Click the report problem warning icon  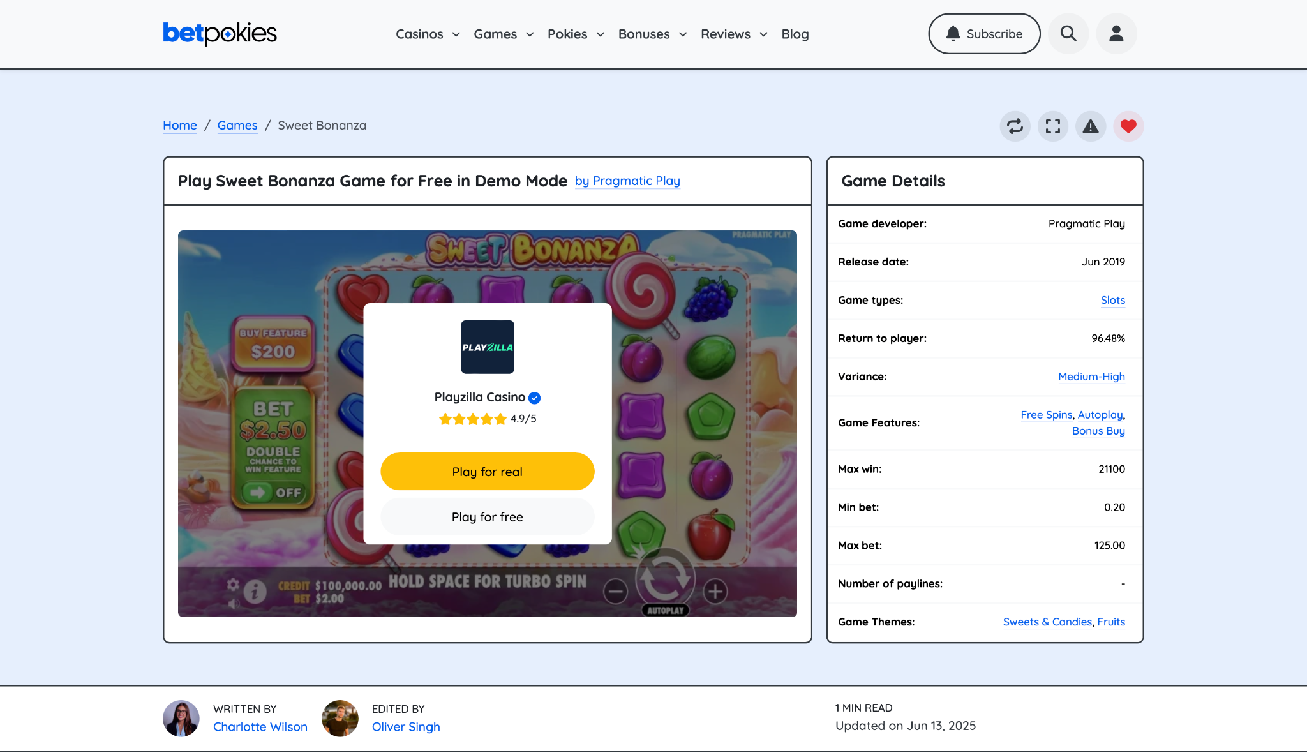click(1091, 126)
